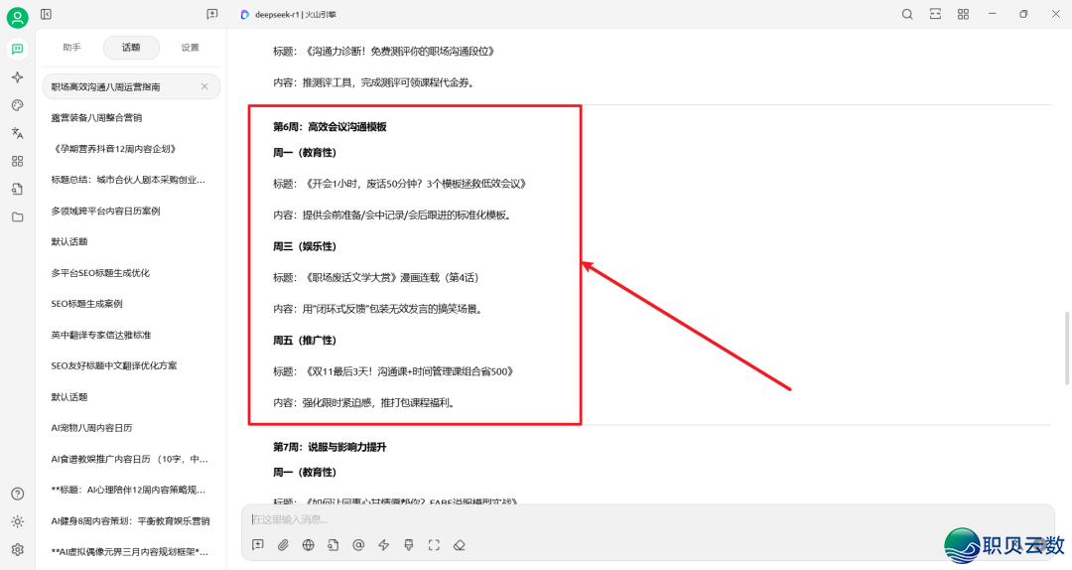Viewport: 1072px width, 570px height.
Task: Click the @ mention model icon
Action: tap(358, 545)
